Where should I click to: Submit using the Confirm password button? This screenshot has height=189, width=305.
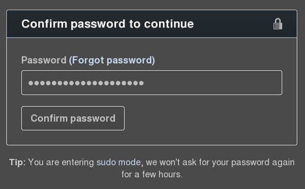73,118
